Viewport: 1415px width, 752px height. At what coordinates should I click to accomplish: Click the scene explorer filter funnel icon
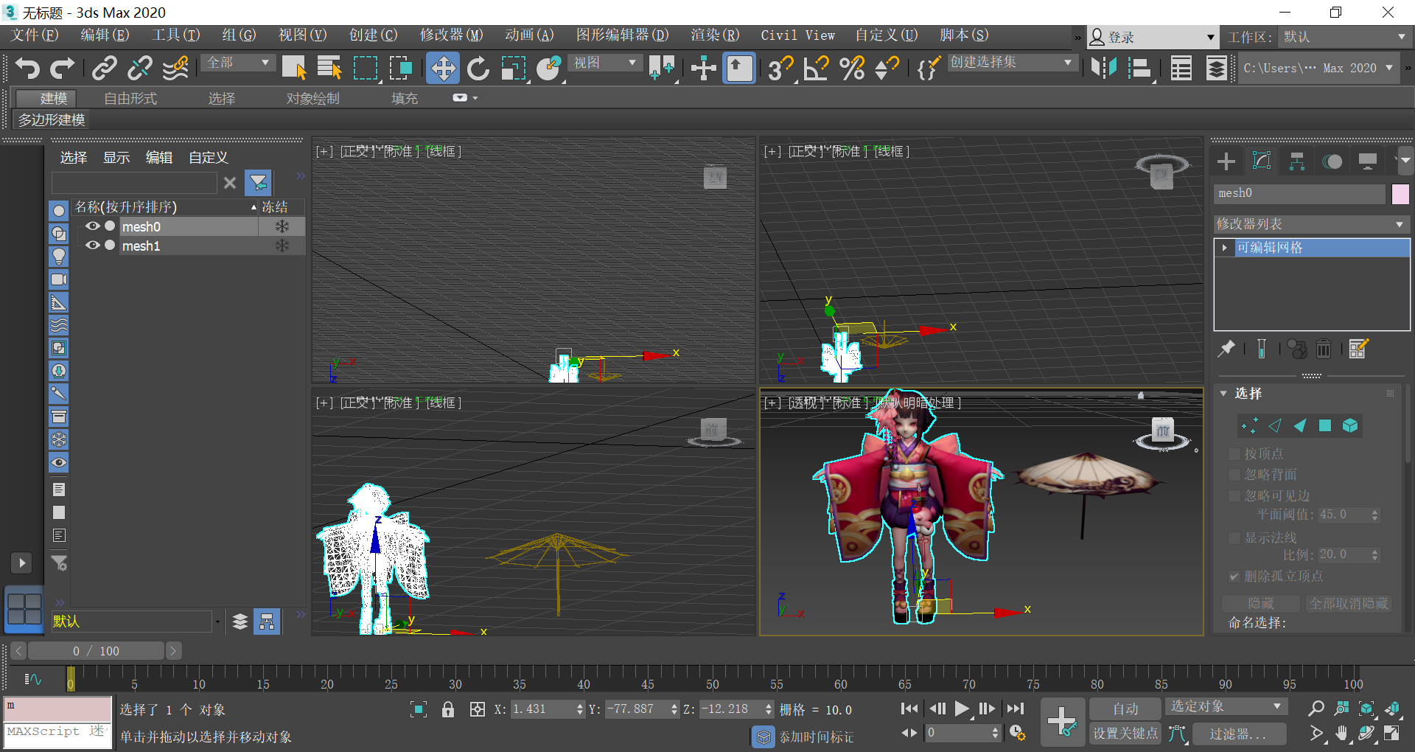coord(259,182)
